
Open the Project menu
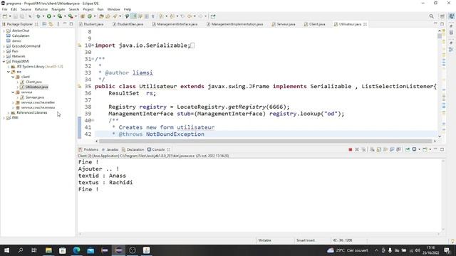88,9
